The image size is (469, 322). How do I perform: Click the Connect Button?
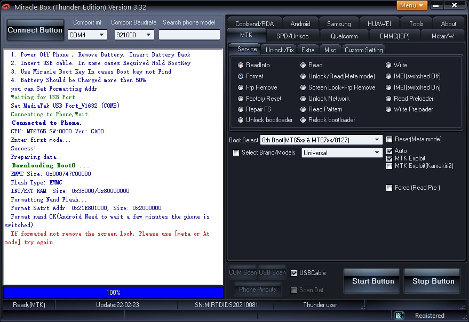pyautogui.click(x=35, y=30)
